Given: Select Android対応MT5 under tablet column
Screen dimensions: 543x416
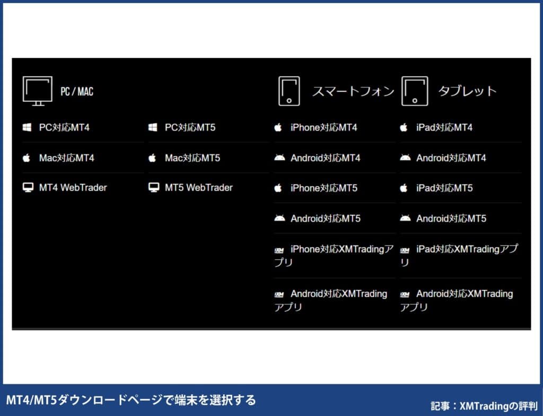Looking at the screenshot, I should coord(451,219).
